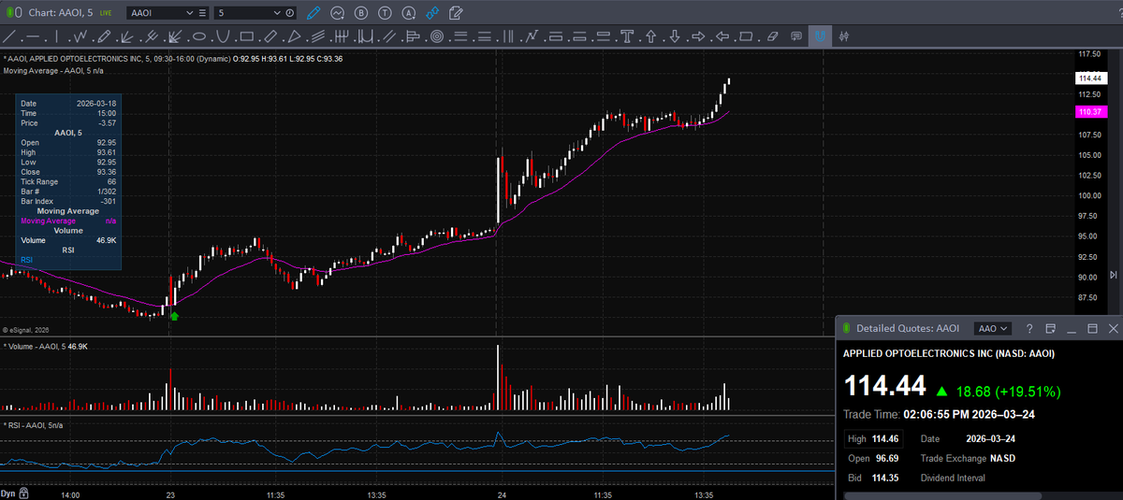The image size is (1123, 500).
Task: Click 18.68 (+19.51%) price change text
Action: pyautogui.click(x=1008, y=392)
